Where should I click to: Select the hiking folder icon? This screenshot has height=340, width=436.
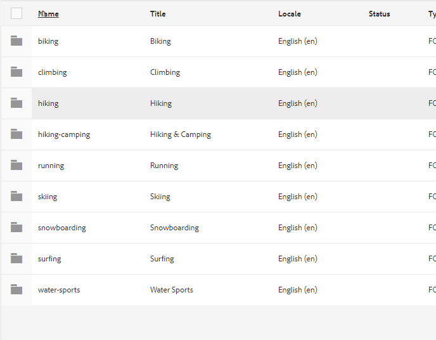click(x=16, y=103)
